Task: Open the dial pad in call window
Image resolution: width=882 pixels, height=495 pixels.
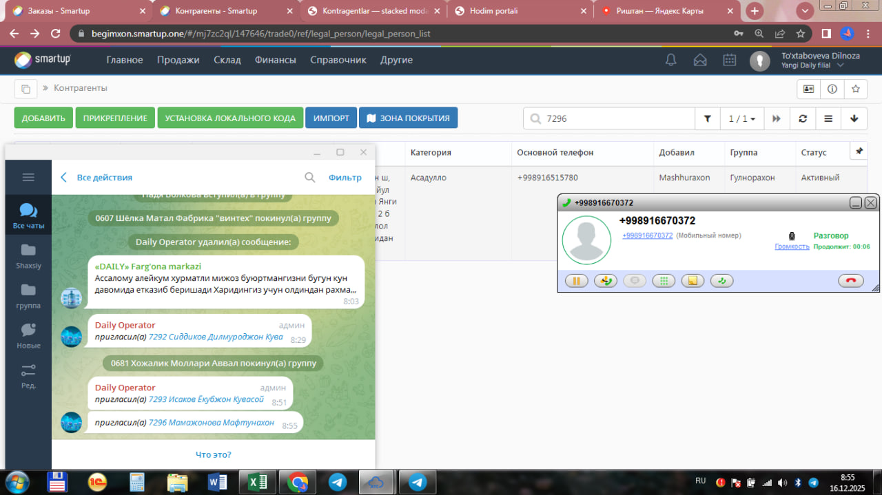Action: (x=664, y=281)
